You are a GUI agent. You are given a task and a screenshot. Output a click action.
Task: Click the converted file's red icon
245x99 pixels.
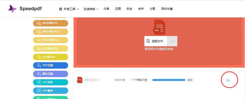pyautogui.click(x=80, y=80)
